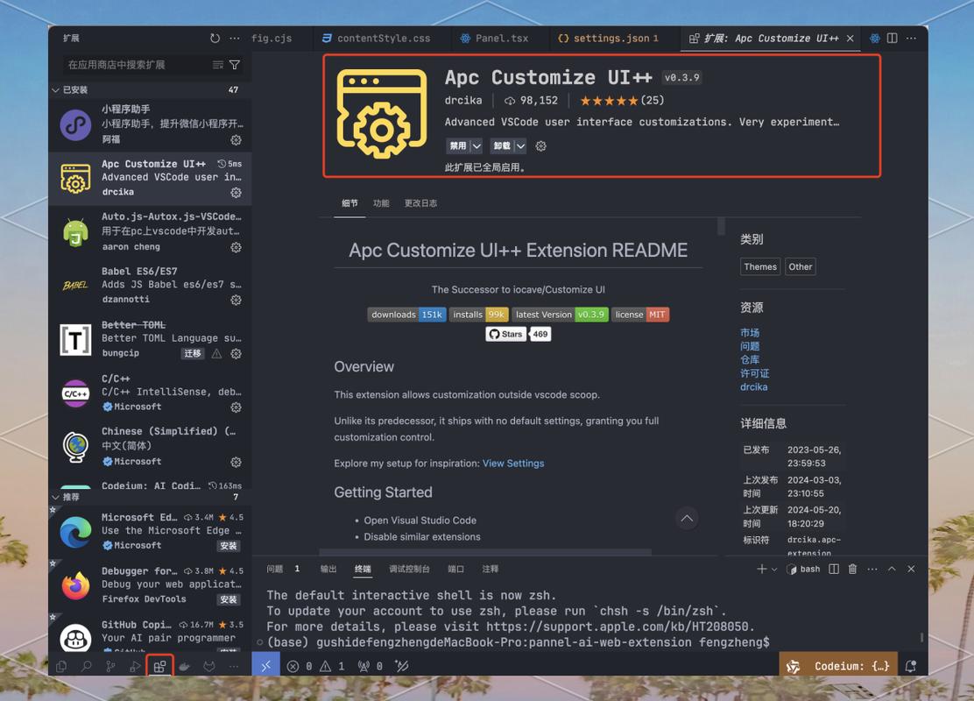This screenshot has height=701, width=974.
Task: Open manage gear for Better TOML extension
Action: coord(236,354)
